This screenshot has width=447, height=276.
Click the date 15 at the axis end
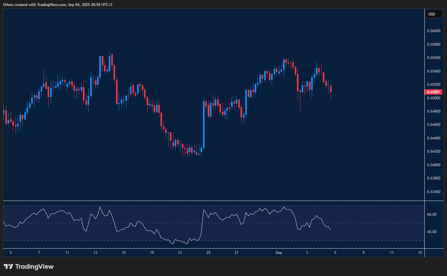tap(420, 253)
